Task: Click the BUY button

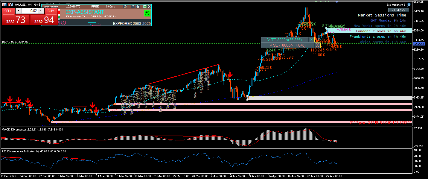Action: tap(51, 11)
